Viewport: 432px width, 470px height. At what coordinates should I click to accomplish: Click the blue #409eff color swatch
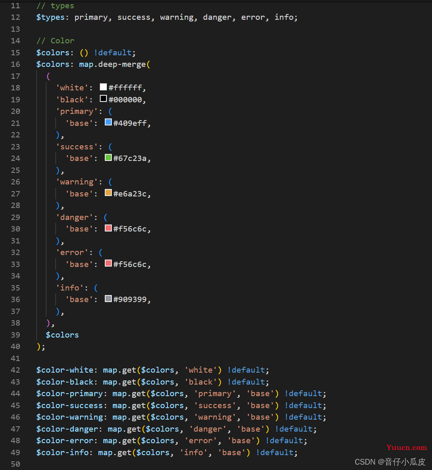(108, 122)
